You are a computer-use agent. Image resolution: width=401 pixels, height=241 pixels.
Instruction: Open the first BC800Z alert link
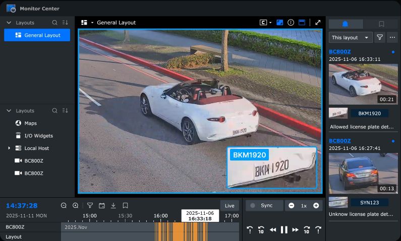point(339,51)
